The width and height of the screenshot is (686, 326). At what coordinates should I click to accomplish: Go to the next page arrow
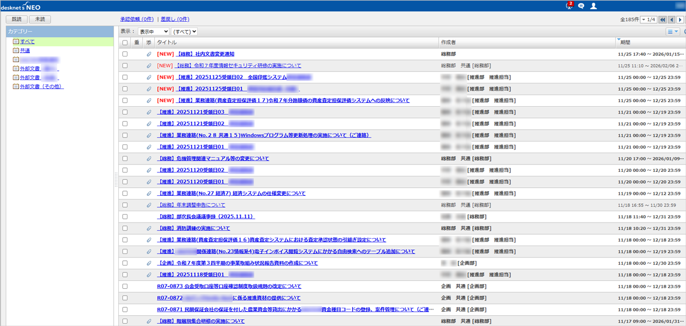tap(680, 19)
